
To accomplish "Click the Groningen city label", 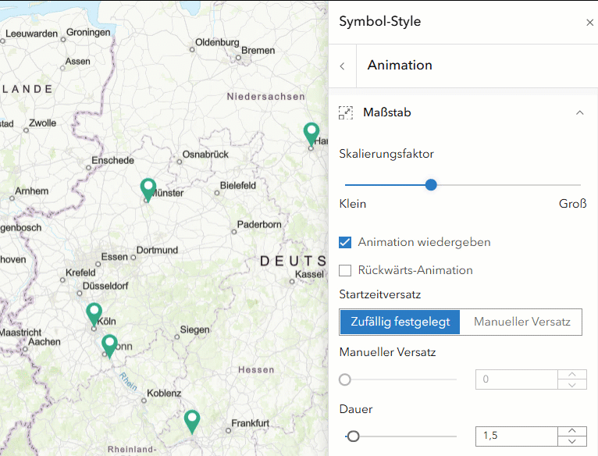I will coord(88,33).
